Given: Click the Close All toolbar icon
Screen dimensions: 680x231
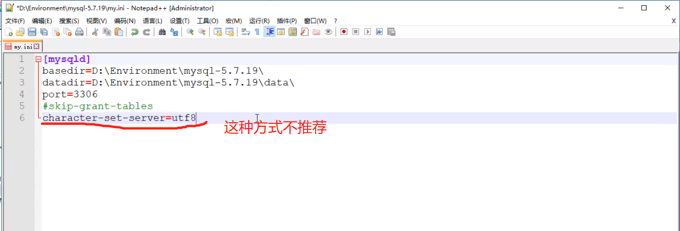Looking at the screenshot, I should 67,32.
